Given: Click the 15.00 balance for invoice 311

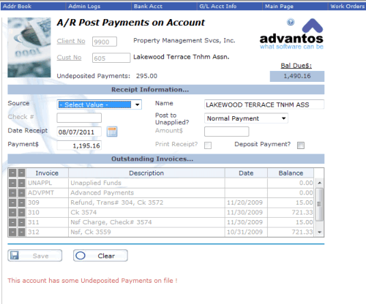Looking at the screenshot, I should pyautogui.click(x=291, y=222).
